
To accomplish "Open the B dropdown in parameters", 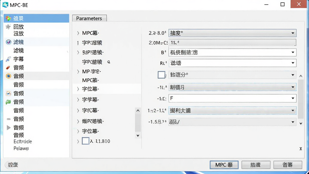I will pyautogui.click(x=232, y=52).
